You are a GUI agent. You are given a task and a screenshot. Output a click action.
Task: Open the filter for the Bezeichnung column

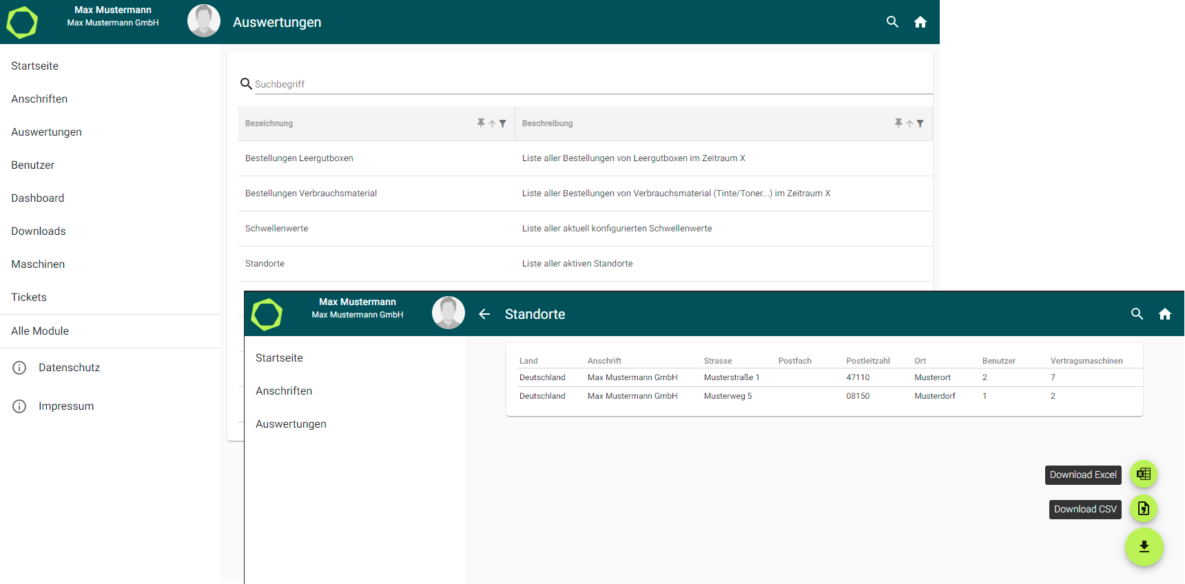tap(503, 124)
